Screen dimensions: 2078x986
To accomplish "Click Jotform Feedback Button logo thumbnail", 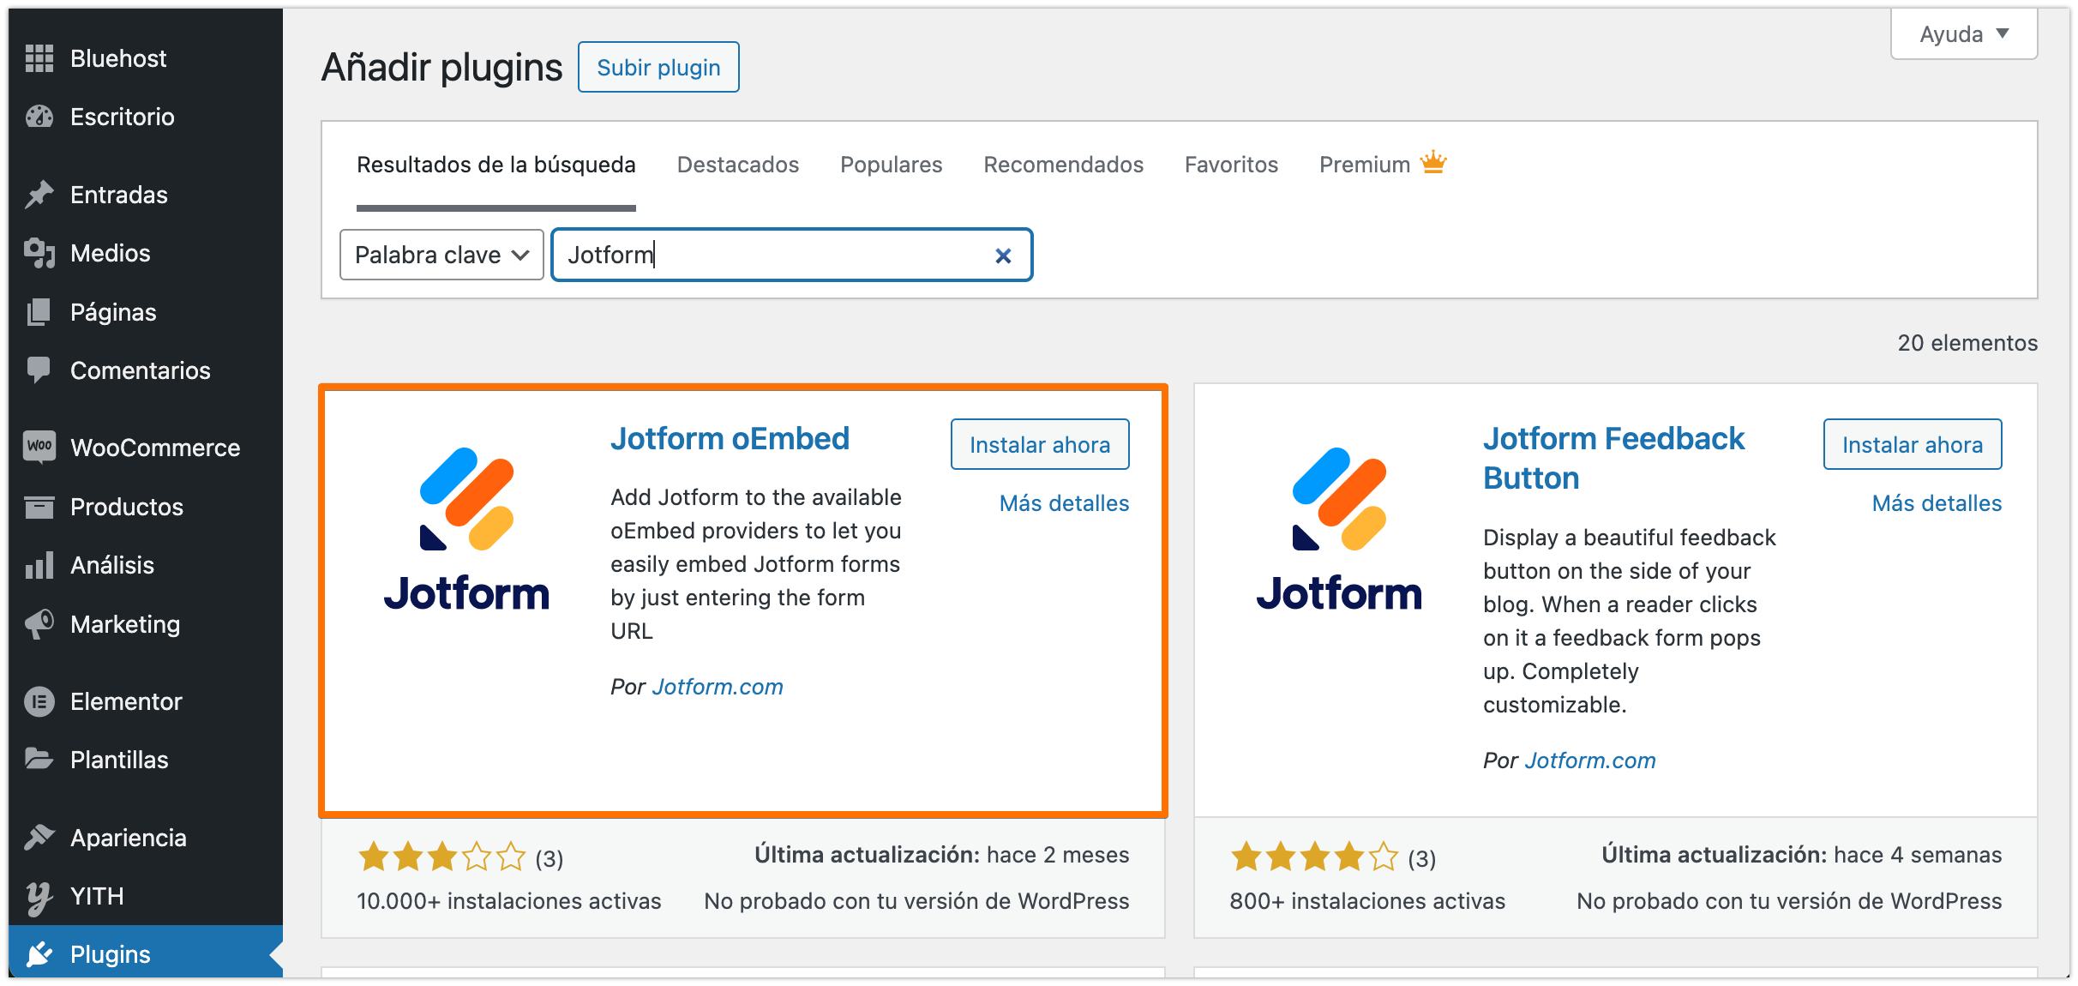I will tap(1338, 528).
